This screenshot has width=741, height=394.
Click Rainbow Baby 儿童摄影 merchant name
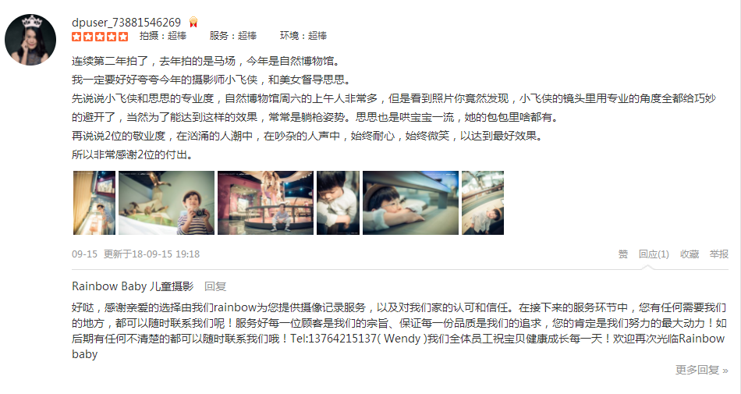pos(133,286)
